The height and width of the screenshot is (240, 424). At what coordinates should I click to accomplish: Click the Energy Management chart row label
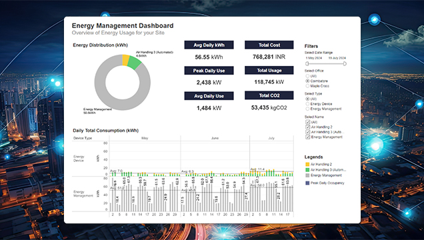(83, 193)
